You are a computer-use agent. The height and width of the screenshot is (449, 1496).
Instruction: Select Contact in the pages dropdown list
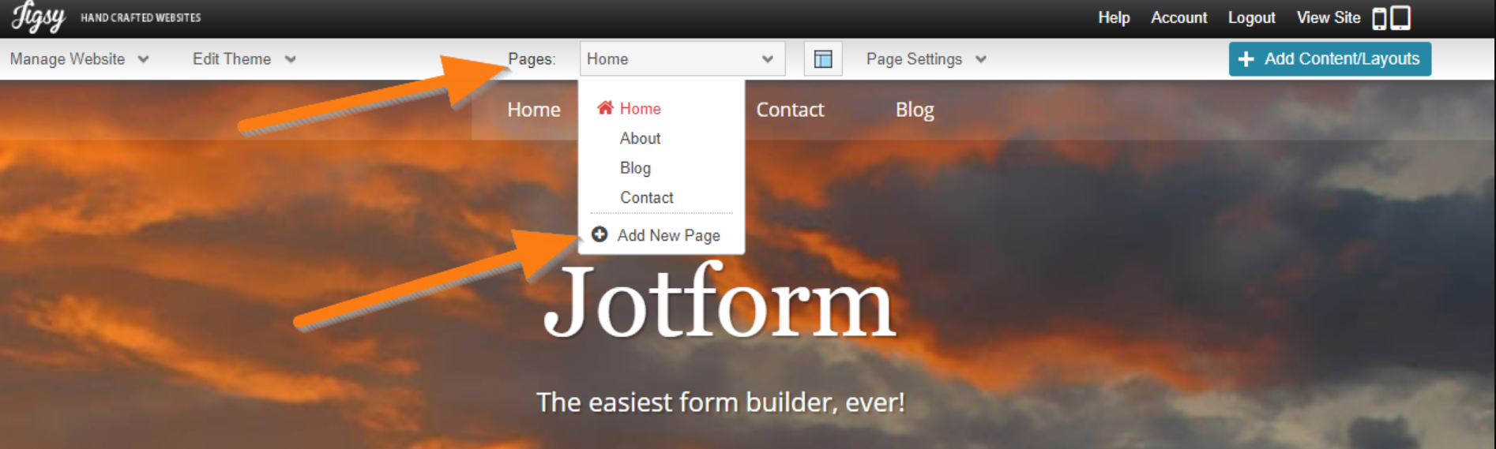tap(646, 197)
